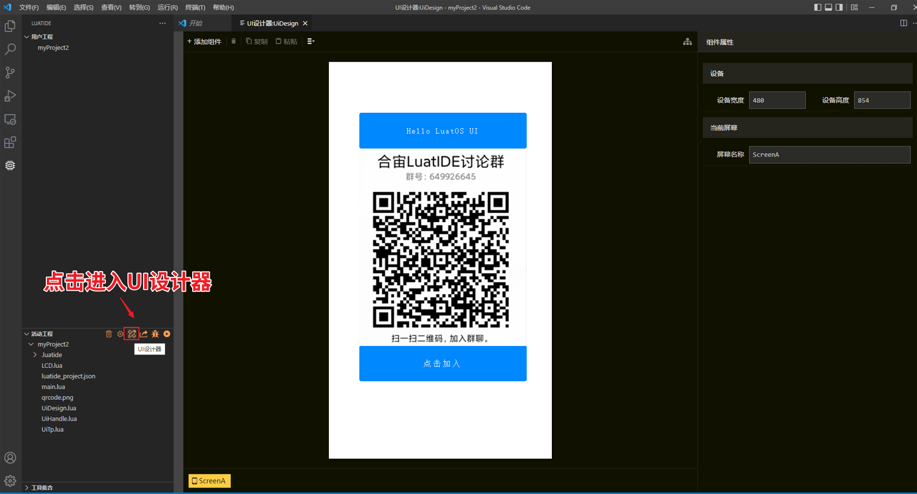
Task: Open the Extensions view icon
Action: click(10, 142)
